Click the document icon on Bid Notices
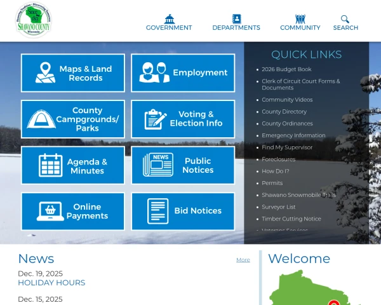 (158, 211)
